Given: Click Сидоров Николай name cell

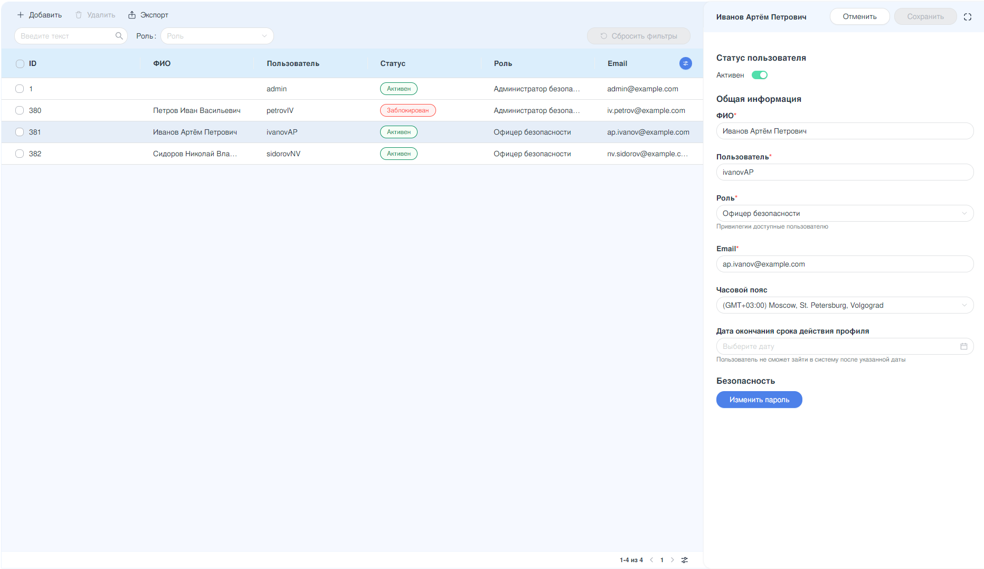Looking at the screenshot, I should (195, 154).
